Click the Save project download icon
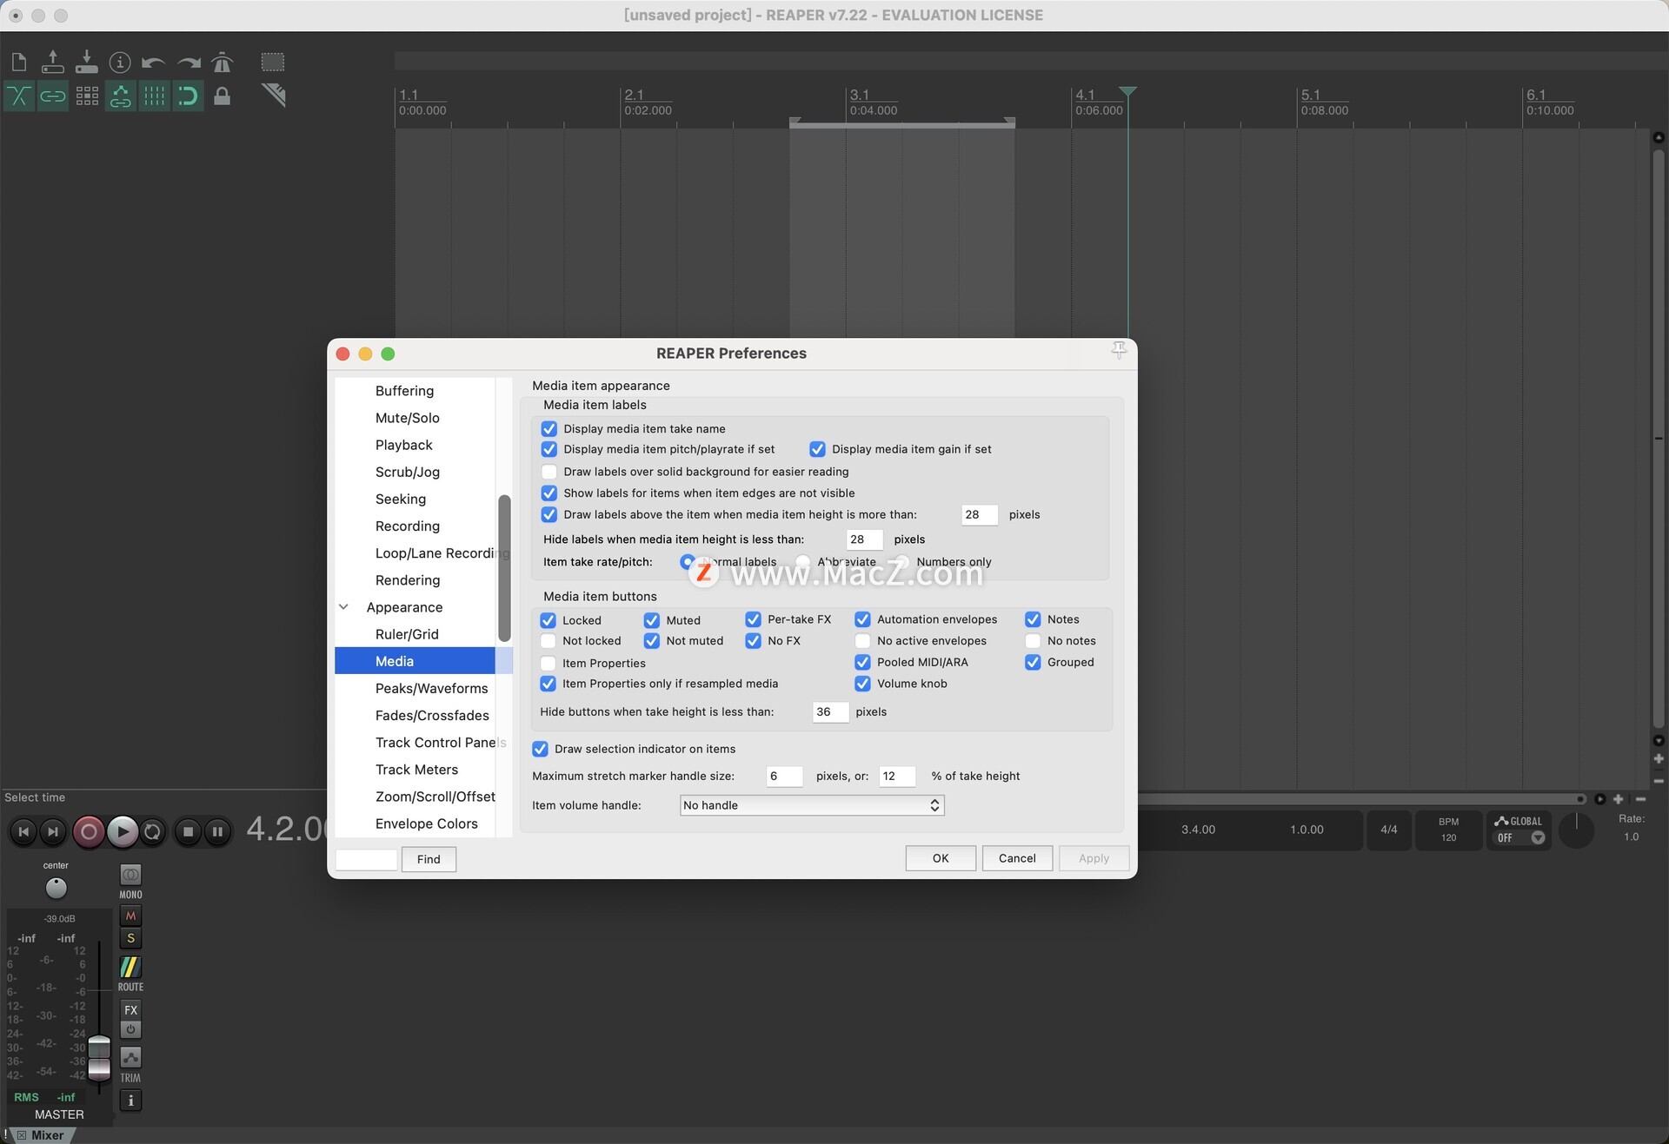 click(x=87, y=62)
